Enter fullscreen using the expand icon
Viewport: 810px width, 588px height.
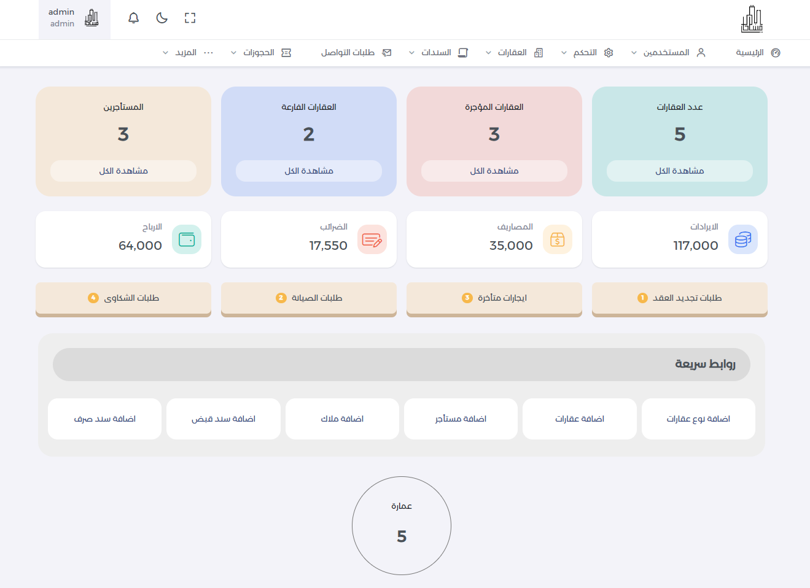click(190, 18)
